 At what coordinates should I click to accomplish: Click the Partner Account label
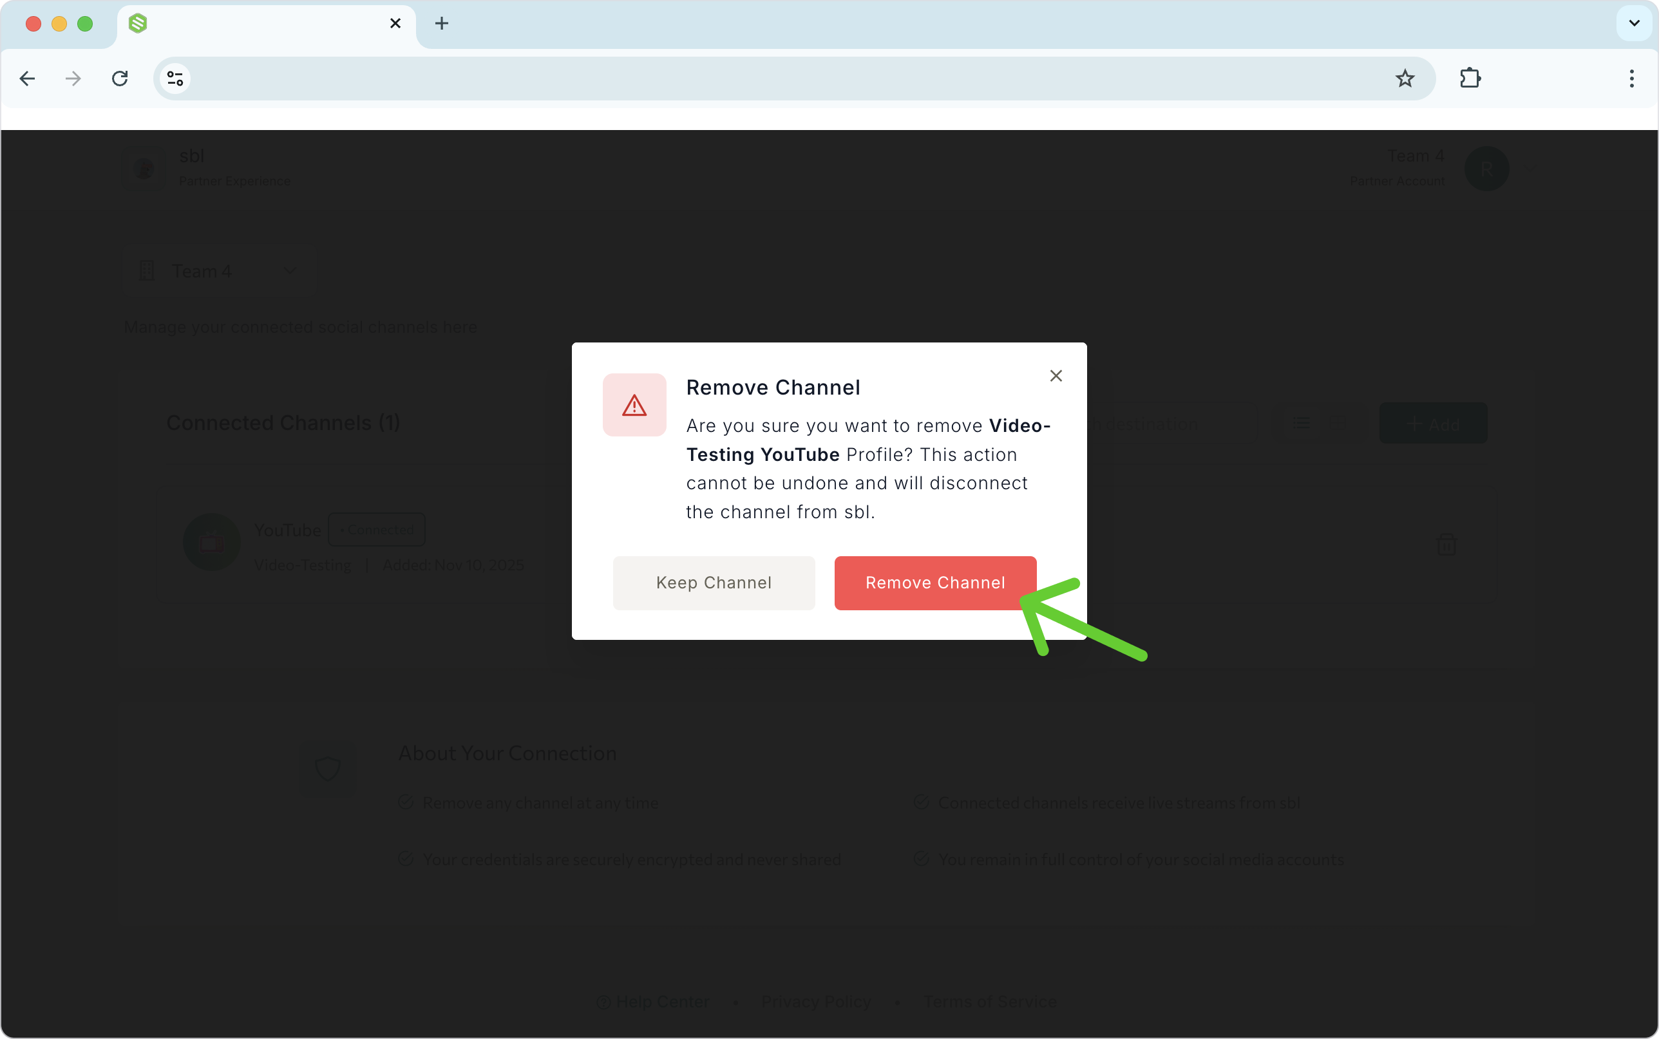(1397, 182)
